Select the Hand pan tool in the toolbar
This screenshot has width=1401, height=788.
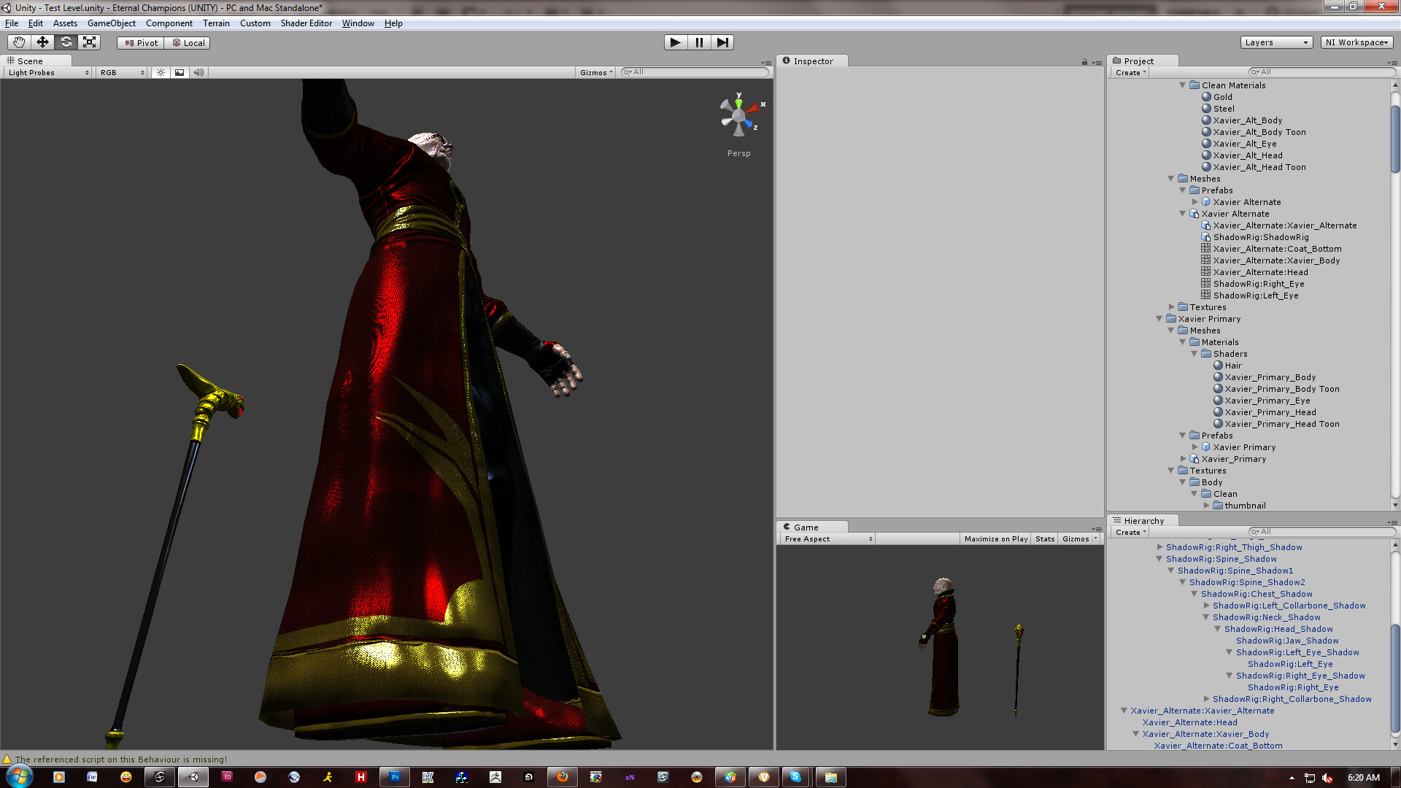point(19,42)
